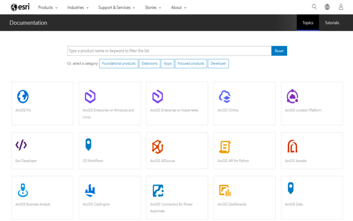Image resolution: width=353 pixels, height=221 pixels.
Task: Open the ArcGIS Data text link
Action: pyautogui.click(x=294, y=204)
